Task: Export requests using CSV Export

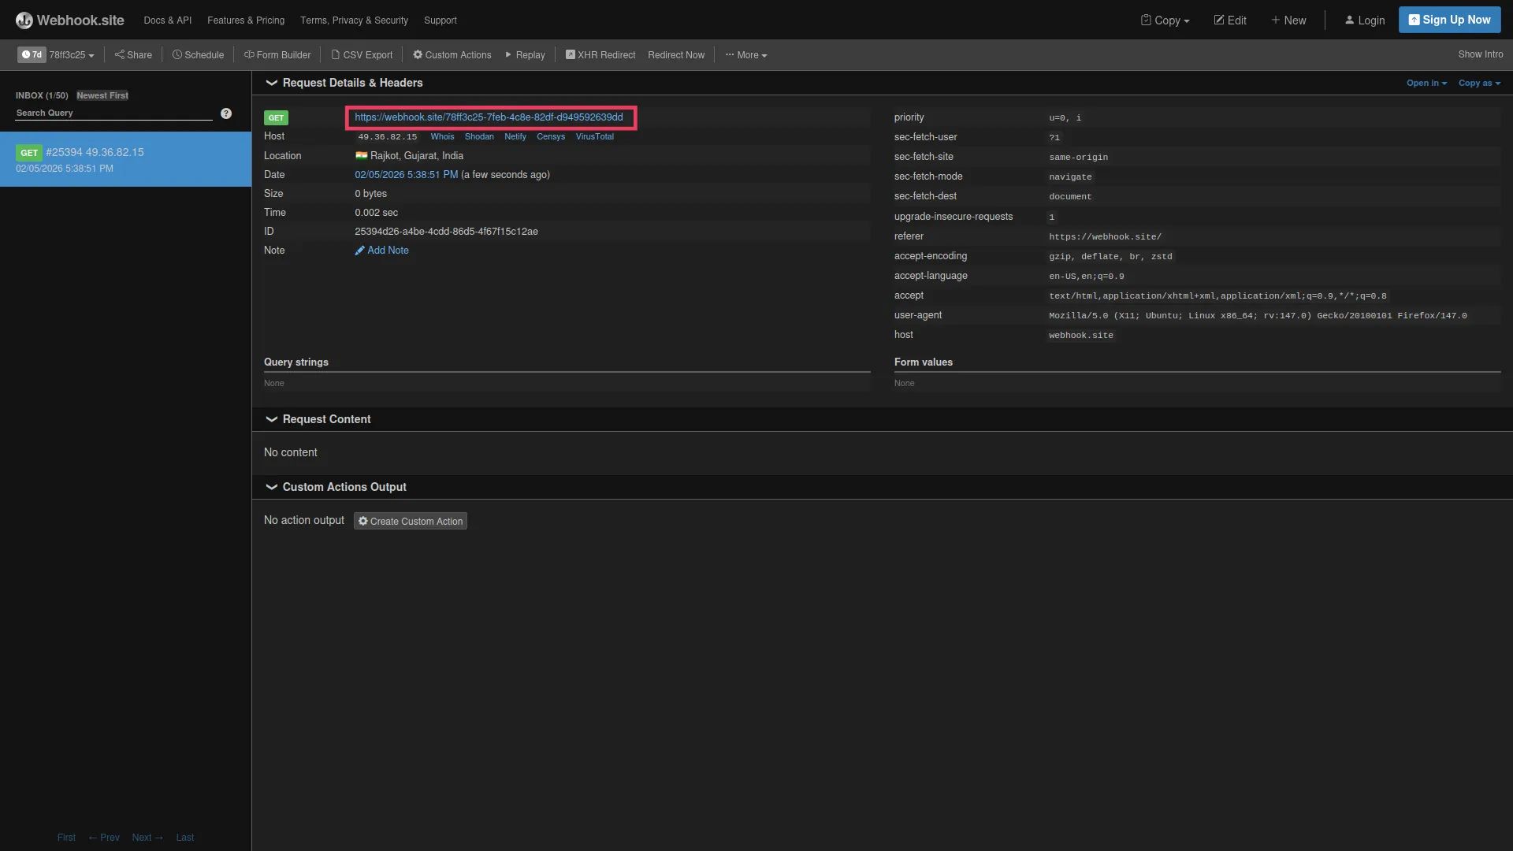Action: [x=362, y=54]
